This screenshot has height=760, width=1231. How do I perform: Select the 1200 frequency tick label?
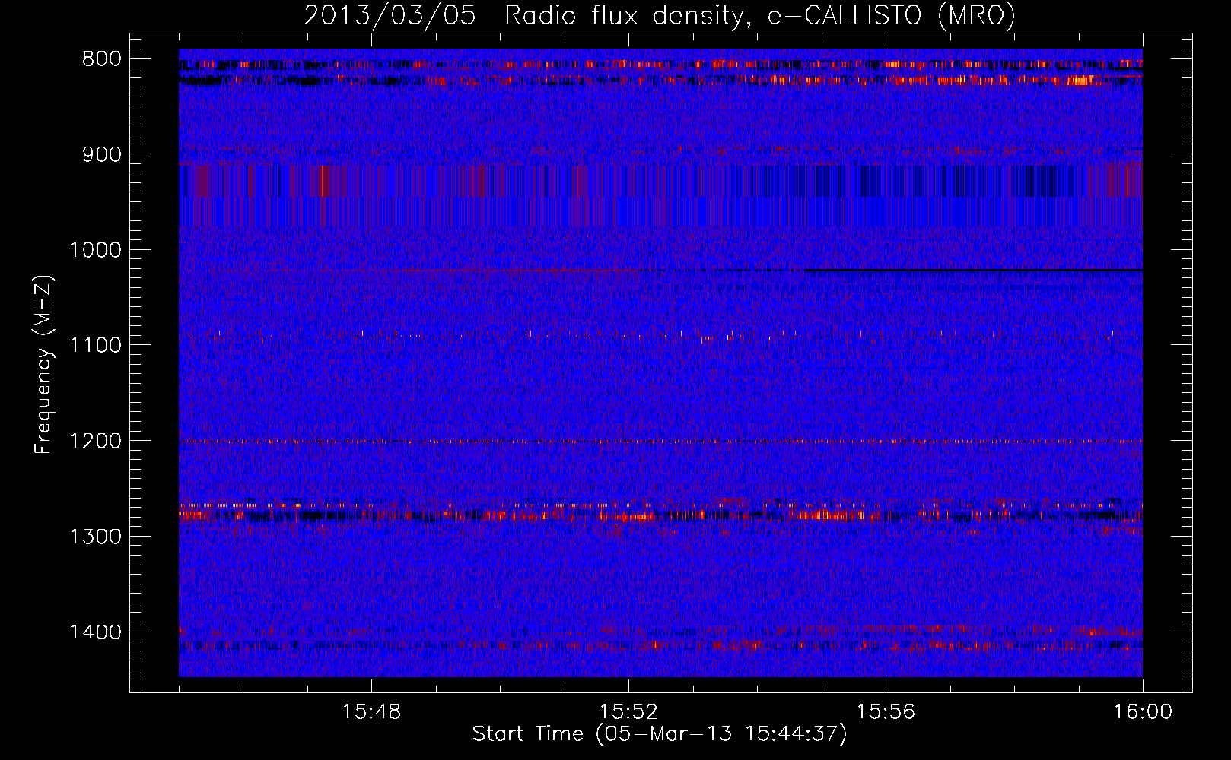[95, 441]
